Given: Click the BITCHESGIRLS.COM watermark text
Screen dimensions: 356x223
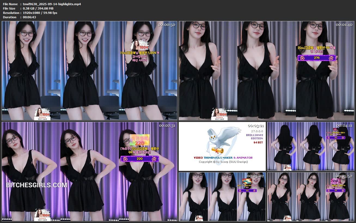Looking at the screenshot, I should (x=36, y=185).
